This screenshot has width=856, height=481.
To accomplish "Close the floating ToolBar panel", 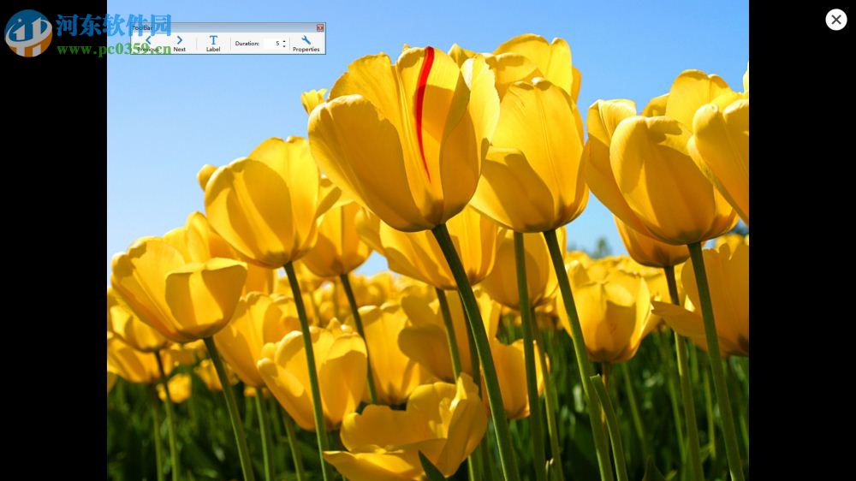I will click(320, 28).
